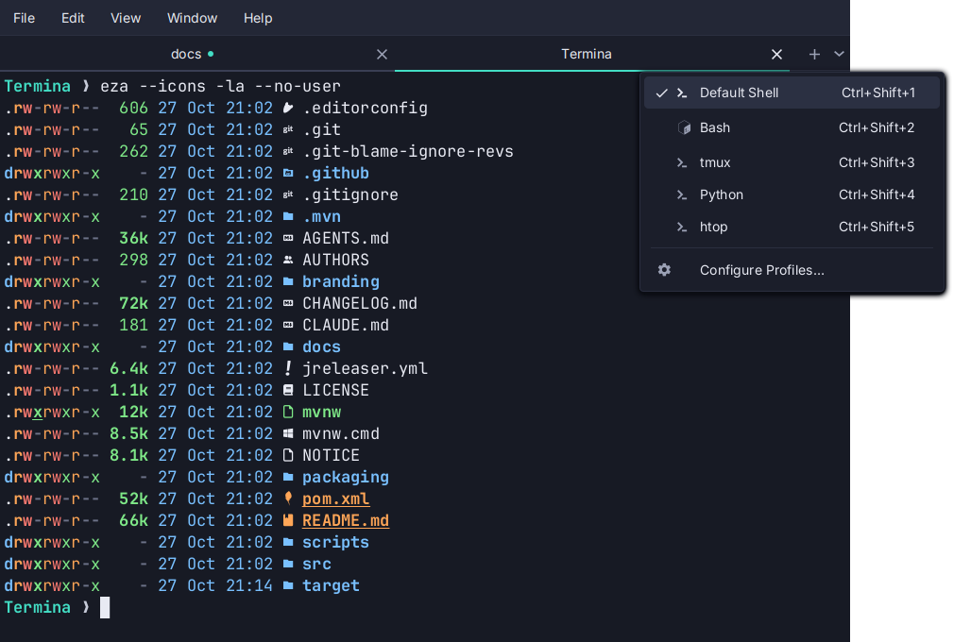
Task: Click the Bash package icon
Action: click(684, 127)
